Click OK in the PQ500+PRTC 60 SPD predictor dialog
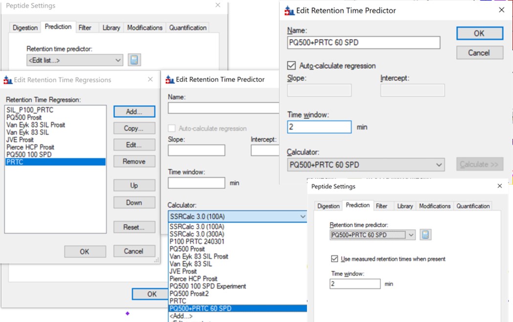 pos(480,33)
